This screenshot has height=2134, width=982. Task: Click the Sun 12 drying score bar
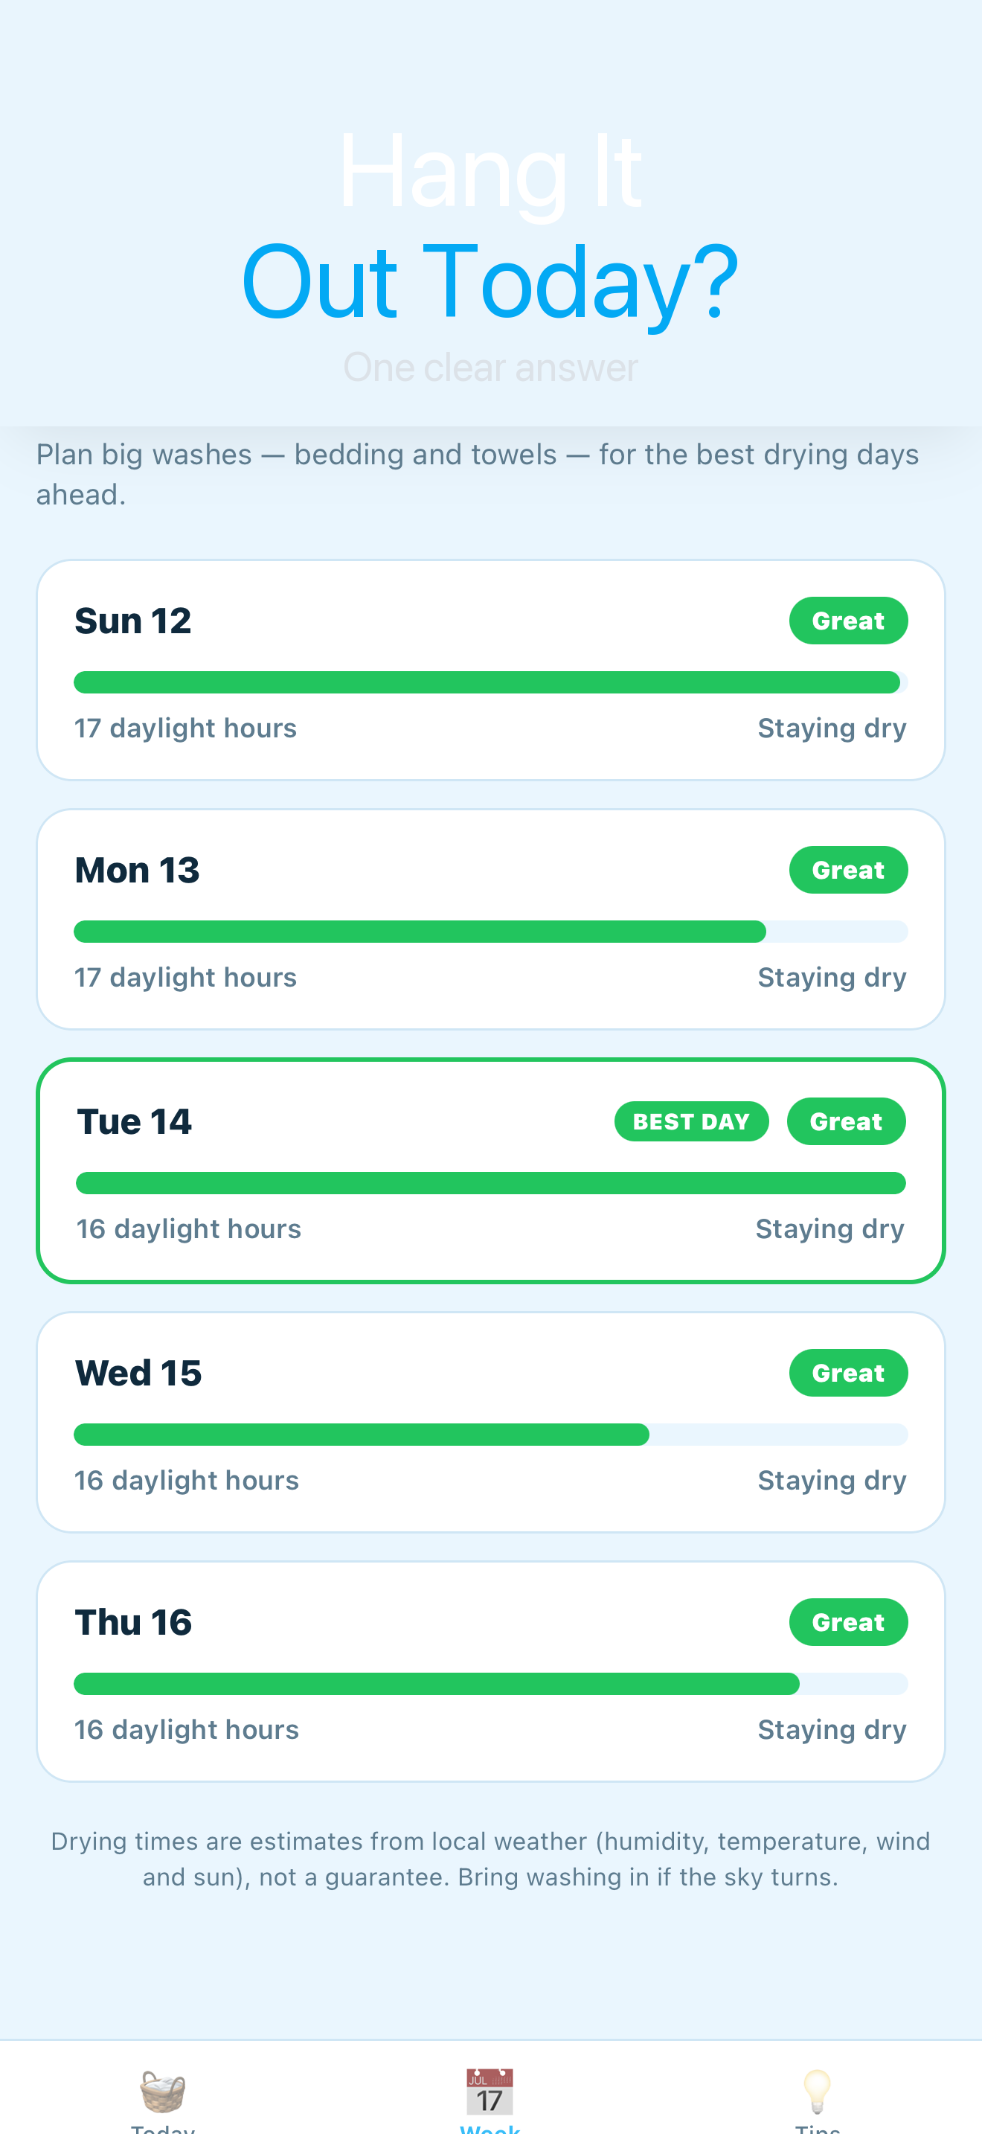point(491,682)
